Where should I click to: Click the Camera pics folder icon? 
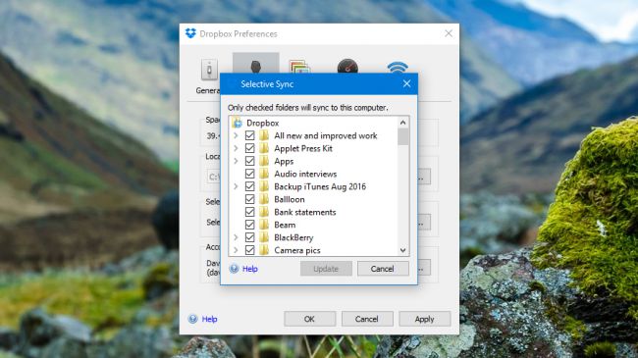pos(264,250)
